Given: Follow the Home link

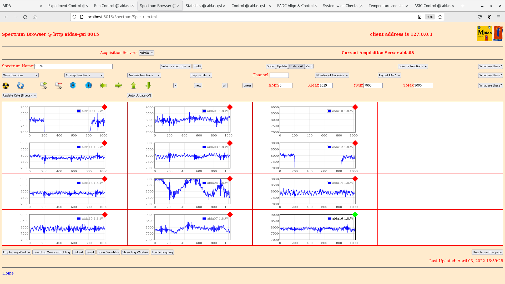Looking at the screenshot, I should tap(8, 273).
